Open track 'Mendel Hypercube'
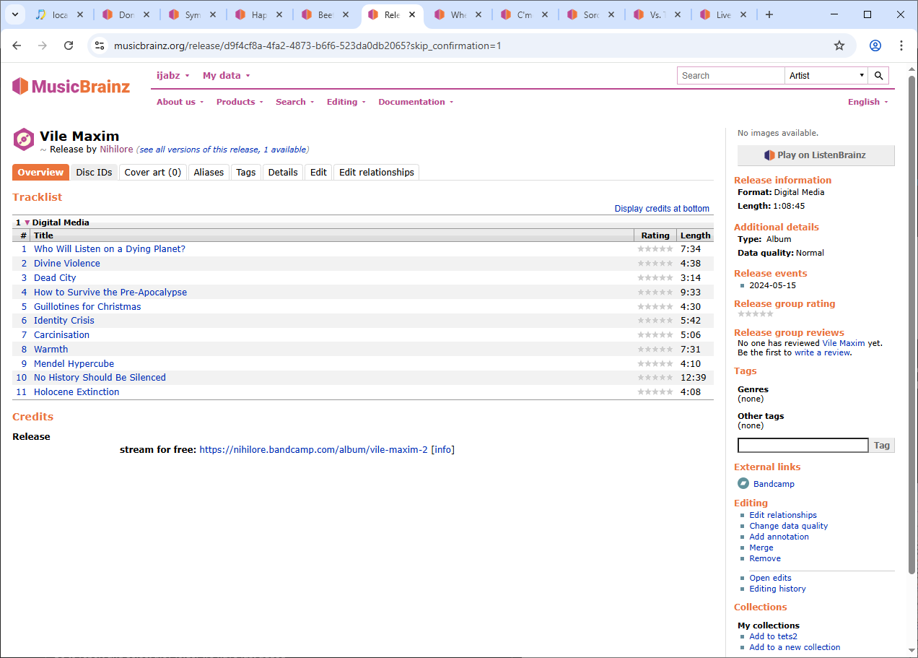 coord(74,364)
